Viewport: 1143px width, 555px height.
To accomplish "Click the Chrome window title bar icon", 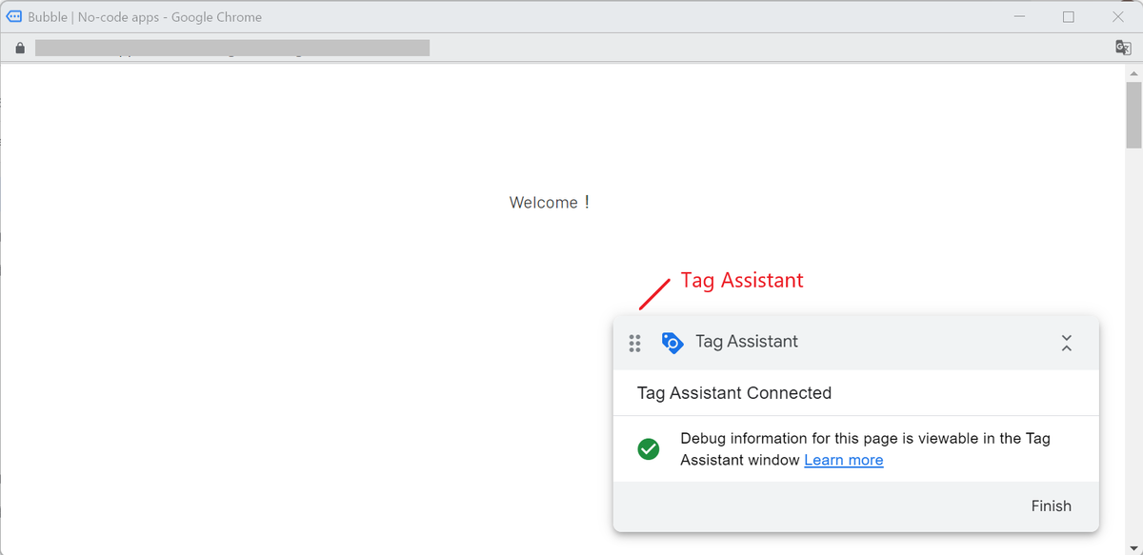I will 15,16.
